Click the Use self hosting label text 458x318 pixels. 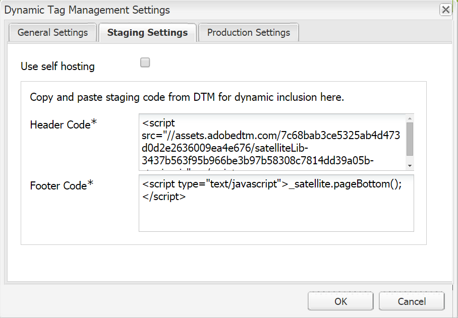pos(58,66)
